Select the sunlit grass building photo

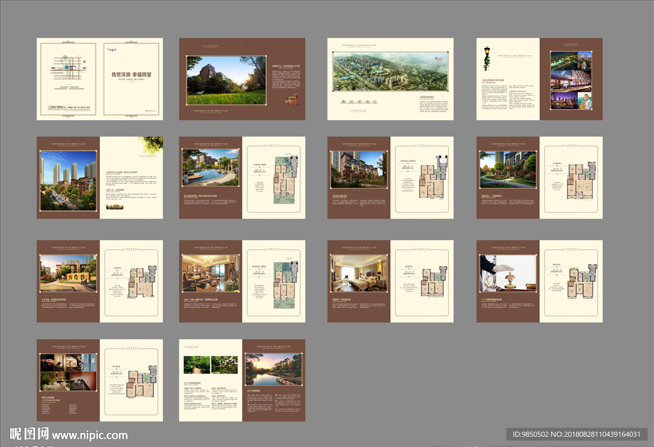pyautogui.click(x=226, y=80)
